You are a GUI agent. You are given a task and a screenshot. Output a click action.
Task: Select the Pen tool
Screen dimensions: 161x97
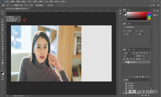pyautogui.click(x=3, y=52)
